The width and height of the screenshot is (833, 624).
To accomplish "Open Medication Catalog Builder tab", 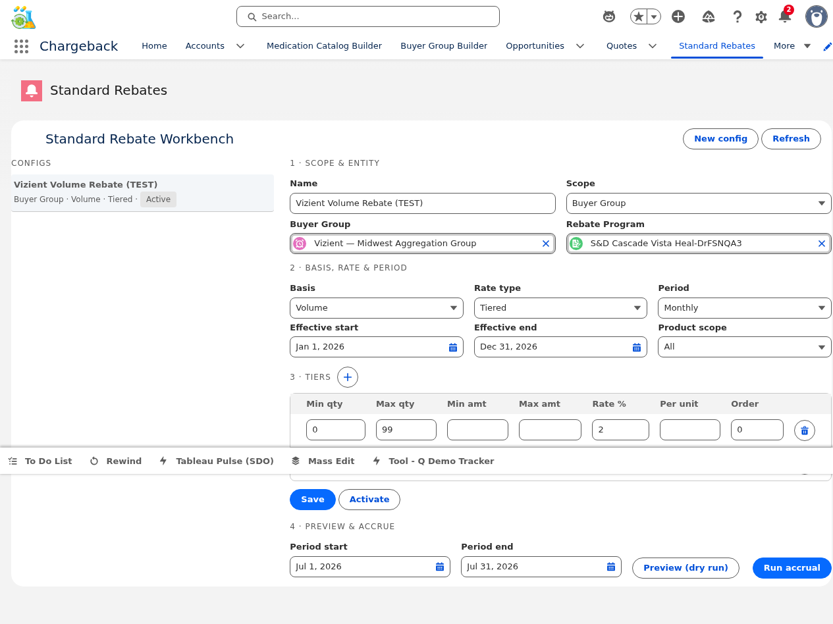I will [324, 46].
